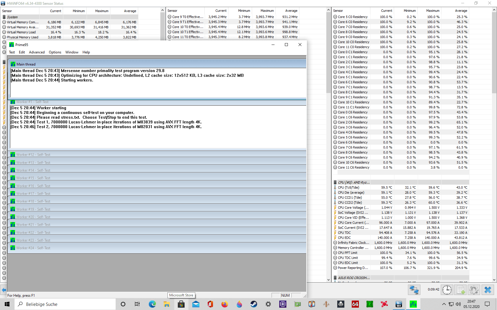Open the Window menu in Prime95

[x=72, y=52]
